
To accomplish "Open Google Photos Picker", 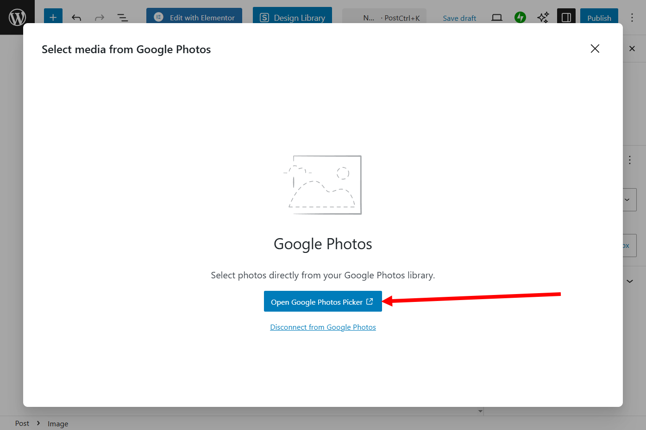I will point(323,301).
